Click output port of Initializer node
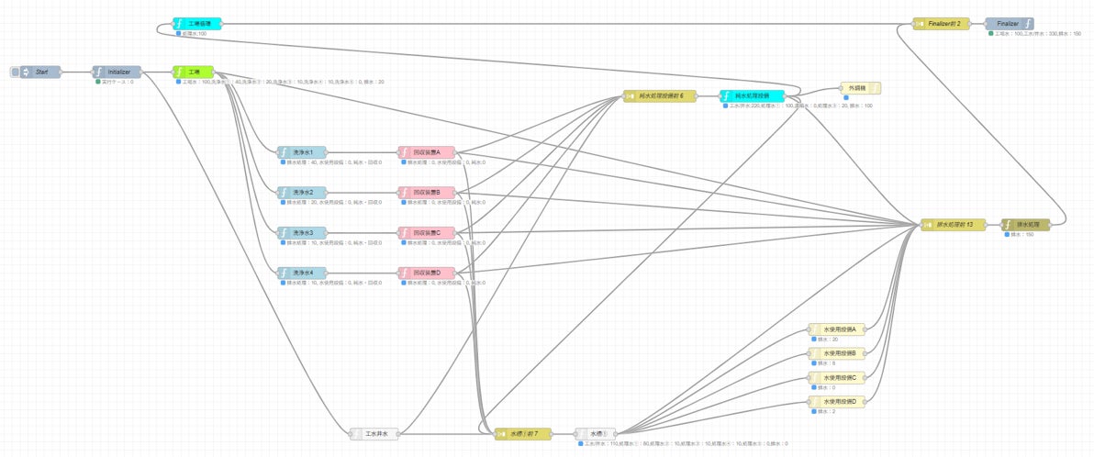 (x=143, y=72)
